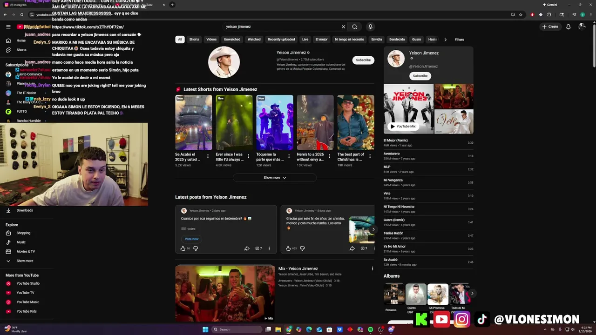Open options on 'seguimos en bebiembre' post
The height and width of the screenshot is (335, 596).
pyautogui.click(x=269, y=248)
